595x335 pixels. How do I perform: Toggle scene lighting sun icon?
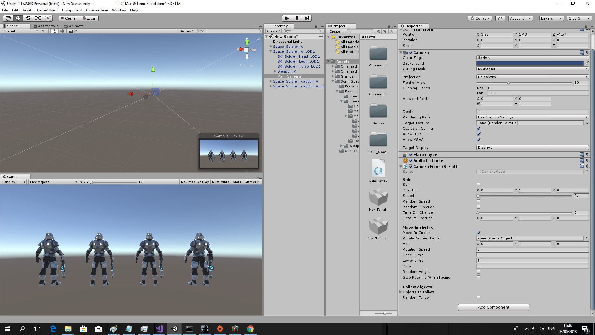pyautogui.click(x=54, y=31)
